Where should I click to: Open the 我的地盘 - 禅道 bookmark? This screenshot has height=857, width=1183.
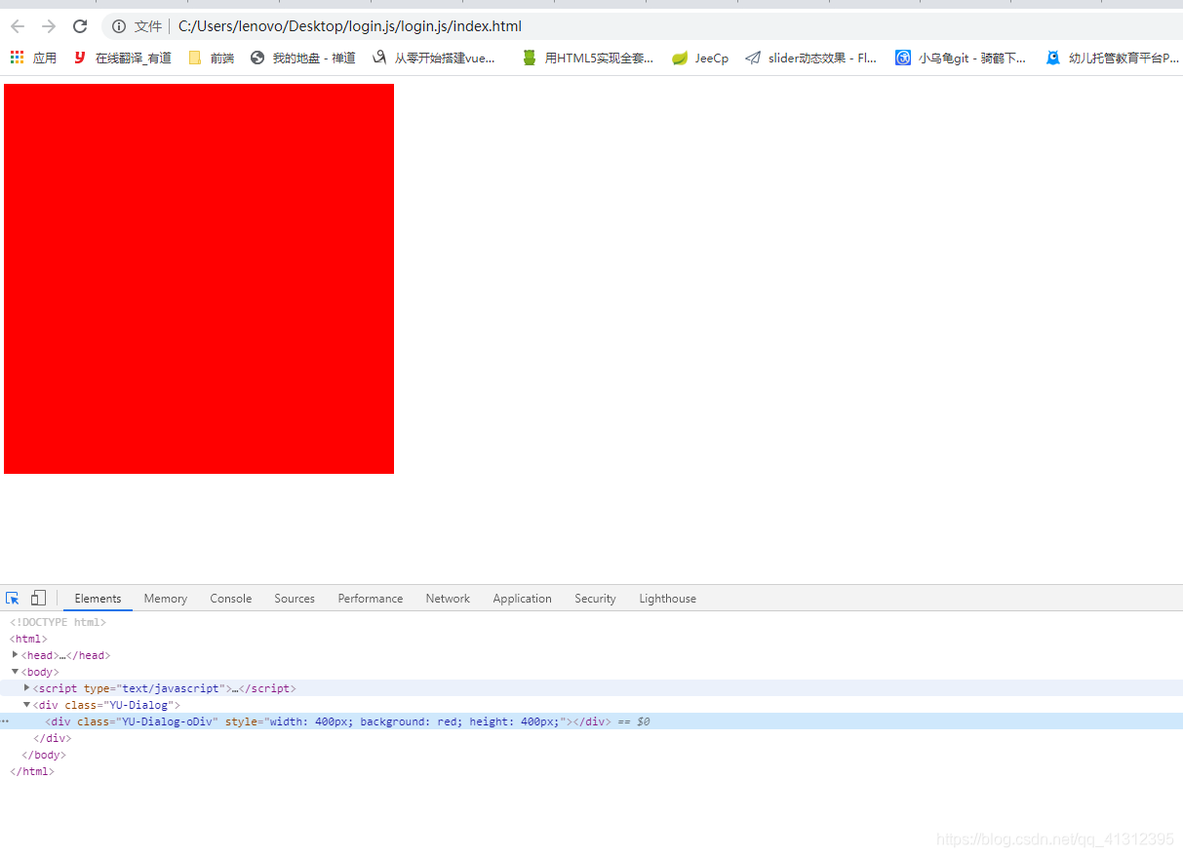[x=303, y=58]
